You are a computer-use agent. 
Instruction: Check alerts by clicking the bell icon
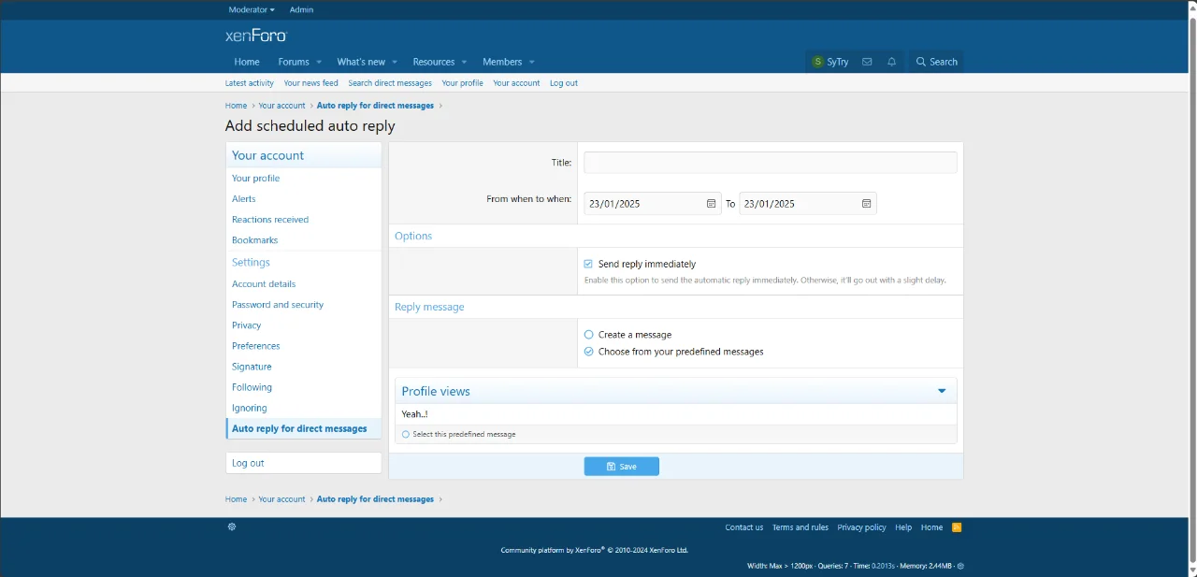pos(891,61)
